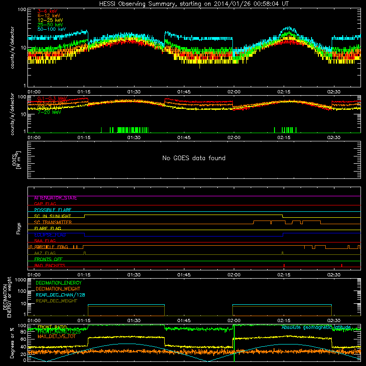Select the SC_TRANSMITTER flag label
The height and width of the screenshot is (366, 366).
[x=53, y=222]
